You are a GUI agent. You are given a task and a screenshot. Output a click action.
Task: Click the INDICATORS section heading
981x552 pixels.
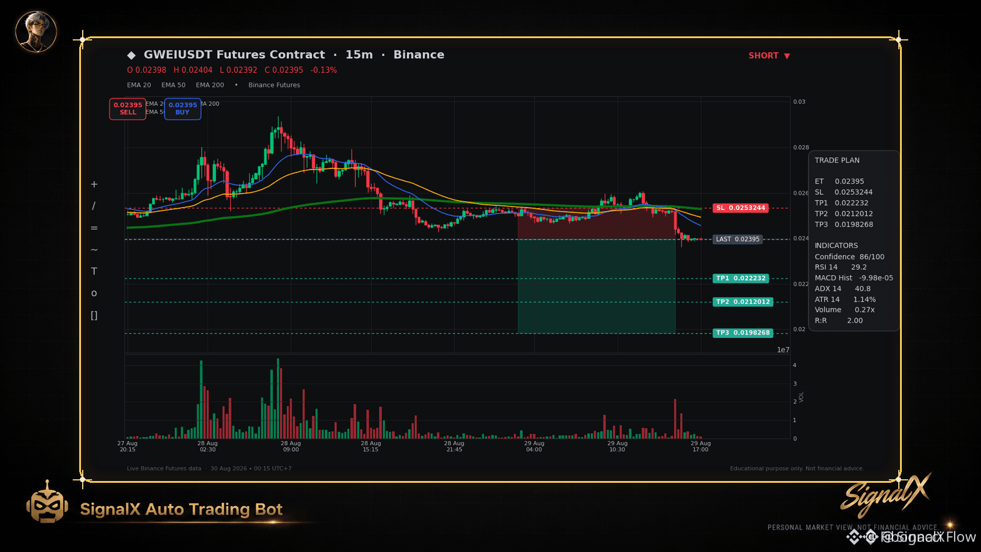click(836, 246)
